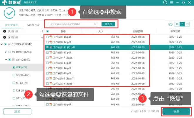Screen dimensions: 194x118
Task: Click file name 工作安排-13.pdf
Action: 62,63
